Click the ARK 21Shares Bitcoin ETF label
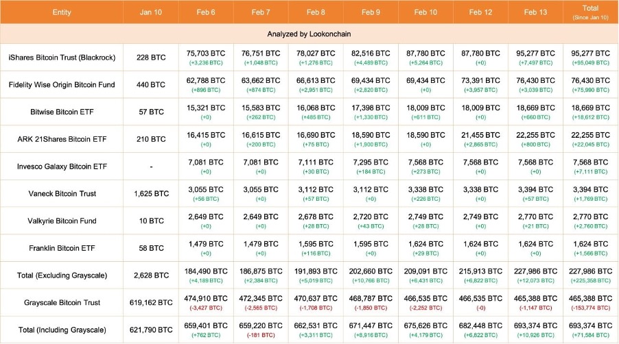This screenshot has height=344, width=619. [61, 139]
